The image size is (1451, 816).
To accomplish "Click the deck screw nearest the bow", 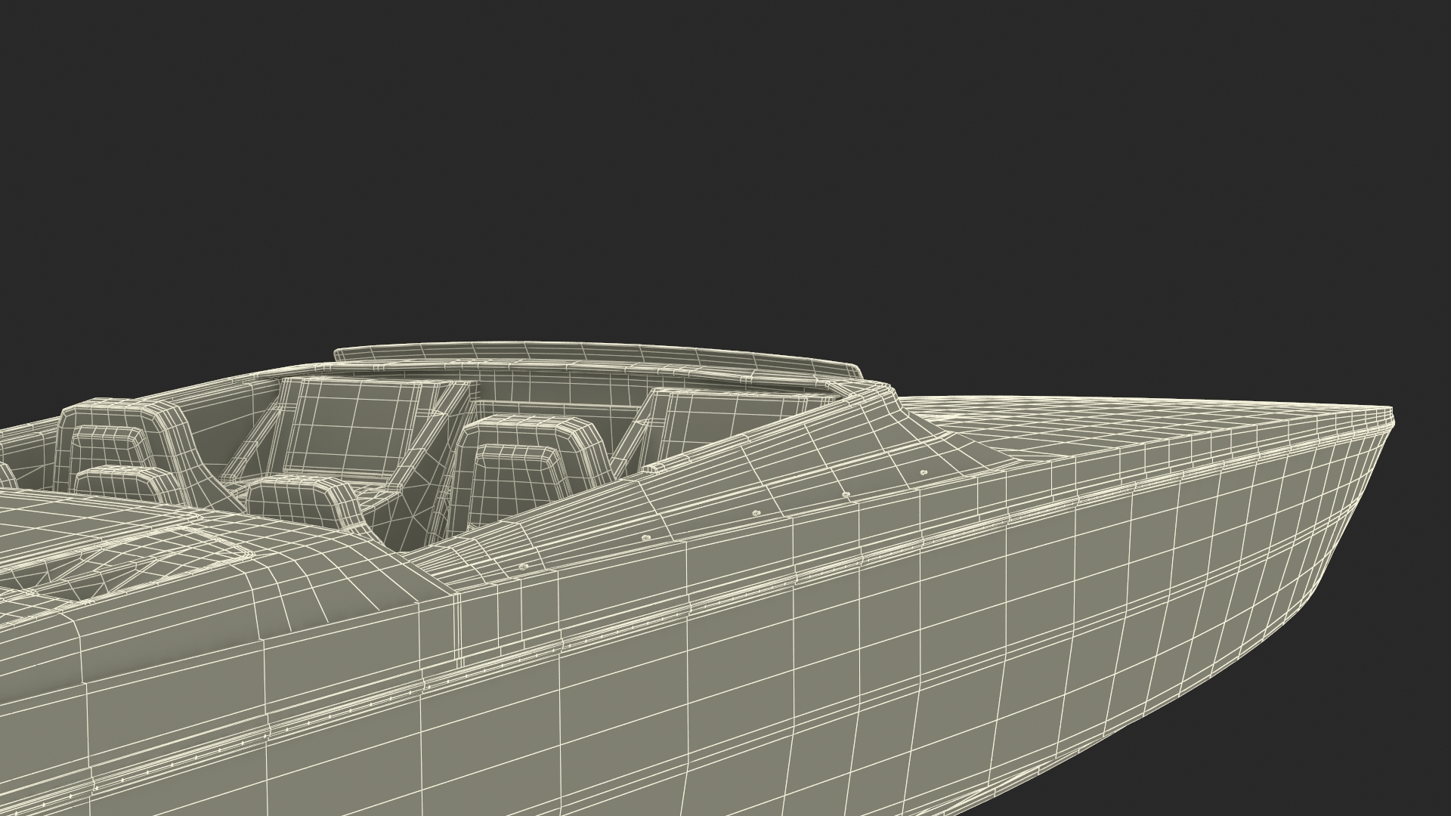I will (923, 472).
